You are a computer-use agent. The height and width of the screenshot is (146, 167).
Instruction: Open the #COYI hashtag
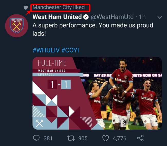click(70, 50)
